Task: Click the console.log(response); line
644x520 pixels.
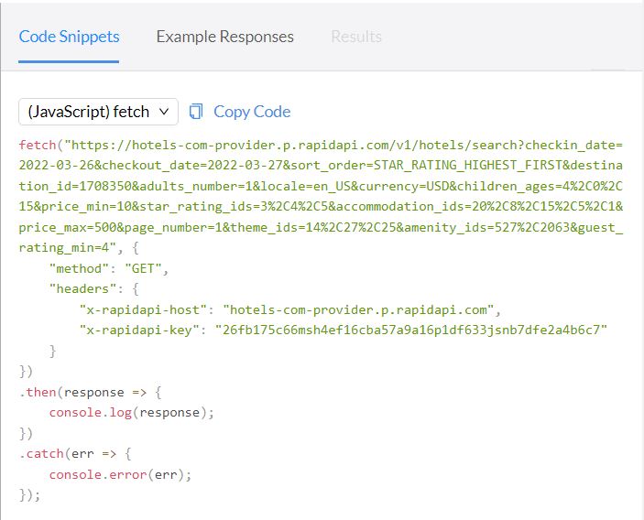Action: click(132, 413)
